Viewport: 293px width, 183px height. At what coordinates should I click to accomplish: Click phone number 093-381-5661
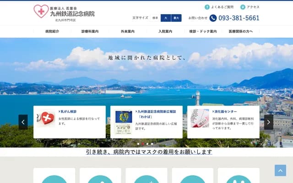click(239, 18)
